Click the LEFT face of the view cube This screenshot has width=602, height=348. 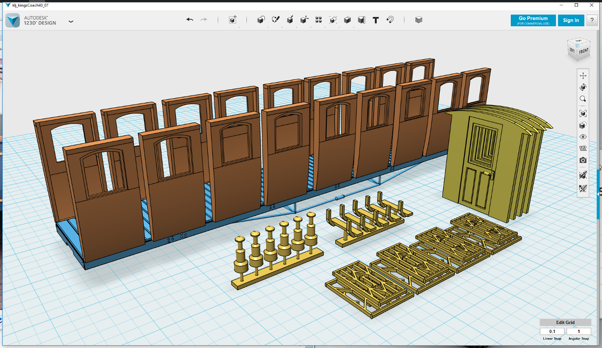(x=572, y=50)
